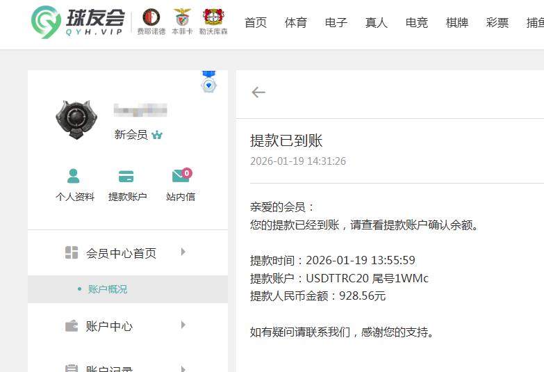Click the 账户中心 wallet icon

[x=72, y=326]
